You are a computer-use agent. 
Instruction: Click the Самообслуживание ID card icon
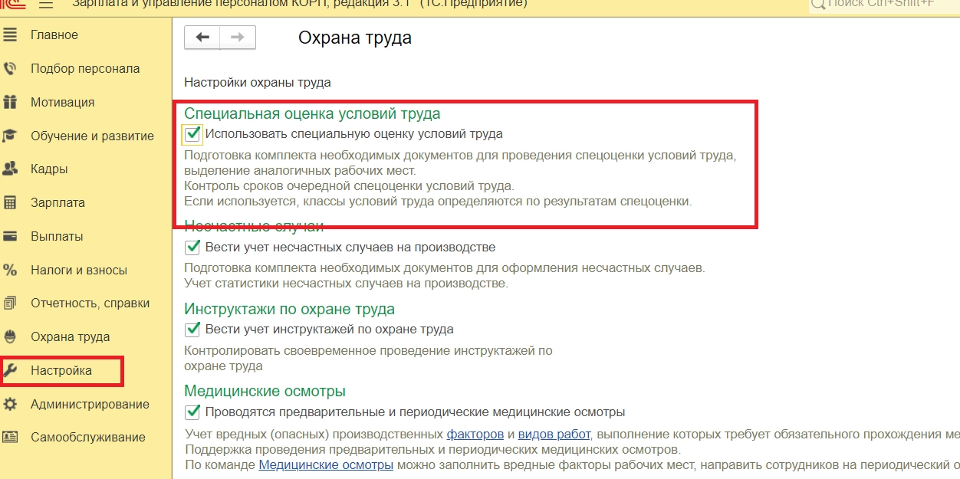(x=10, y=438)
